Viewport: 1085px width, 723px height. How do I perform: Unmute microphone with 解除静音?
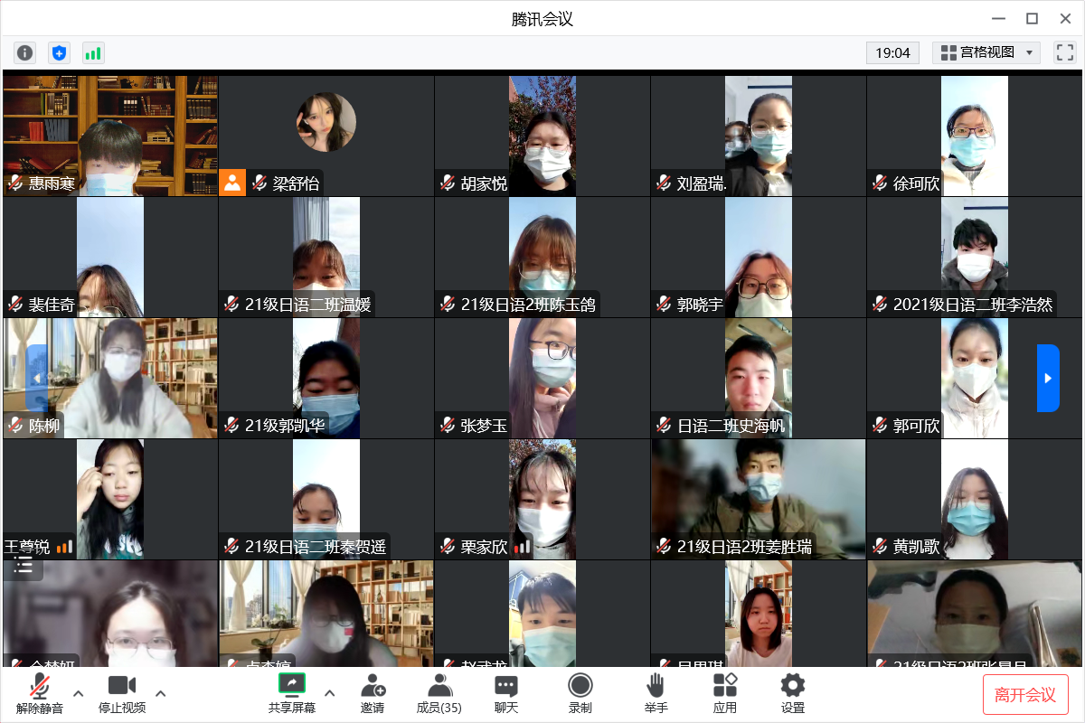pyautogui.click(x=40, y=693)
